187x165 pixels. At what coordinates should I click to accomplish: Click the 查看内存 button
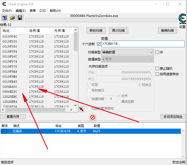pos(13,117)
